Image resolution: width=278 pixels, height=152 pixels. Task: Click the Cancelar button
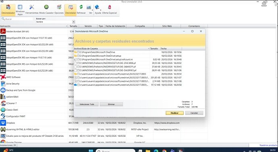pyautogui.click(x=194, y=113)
